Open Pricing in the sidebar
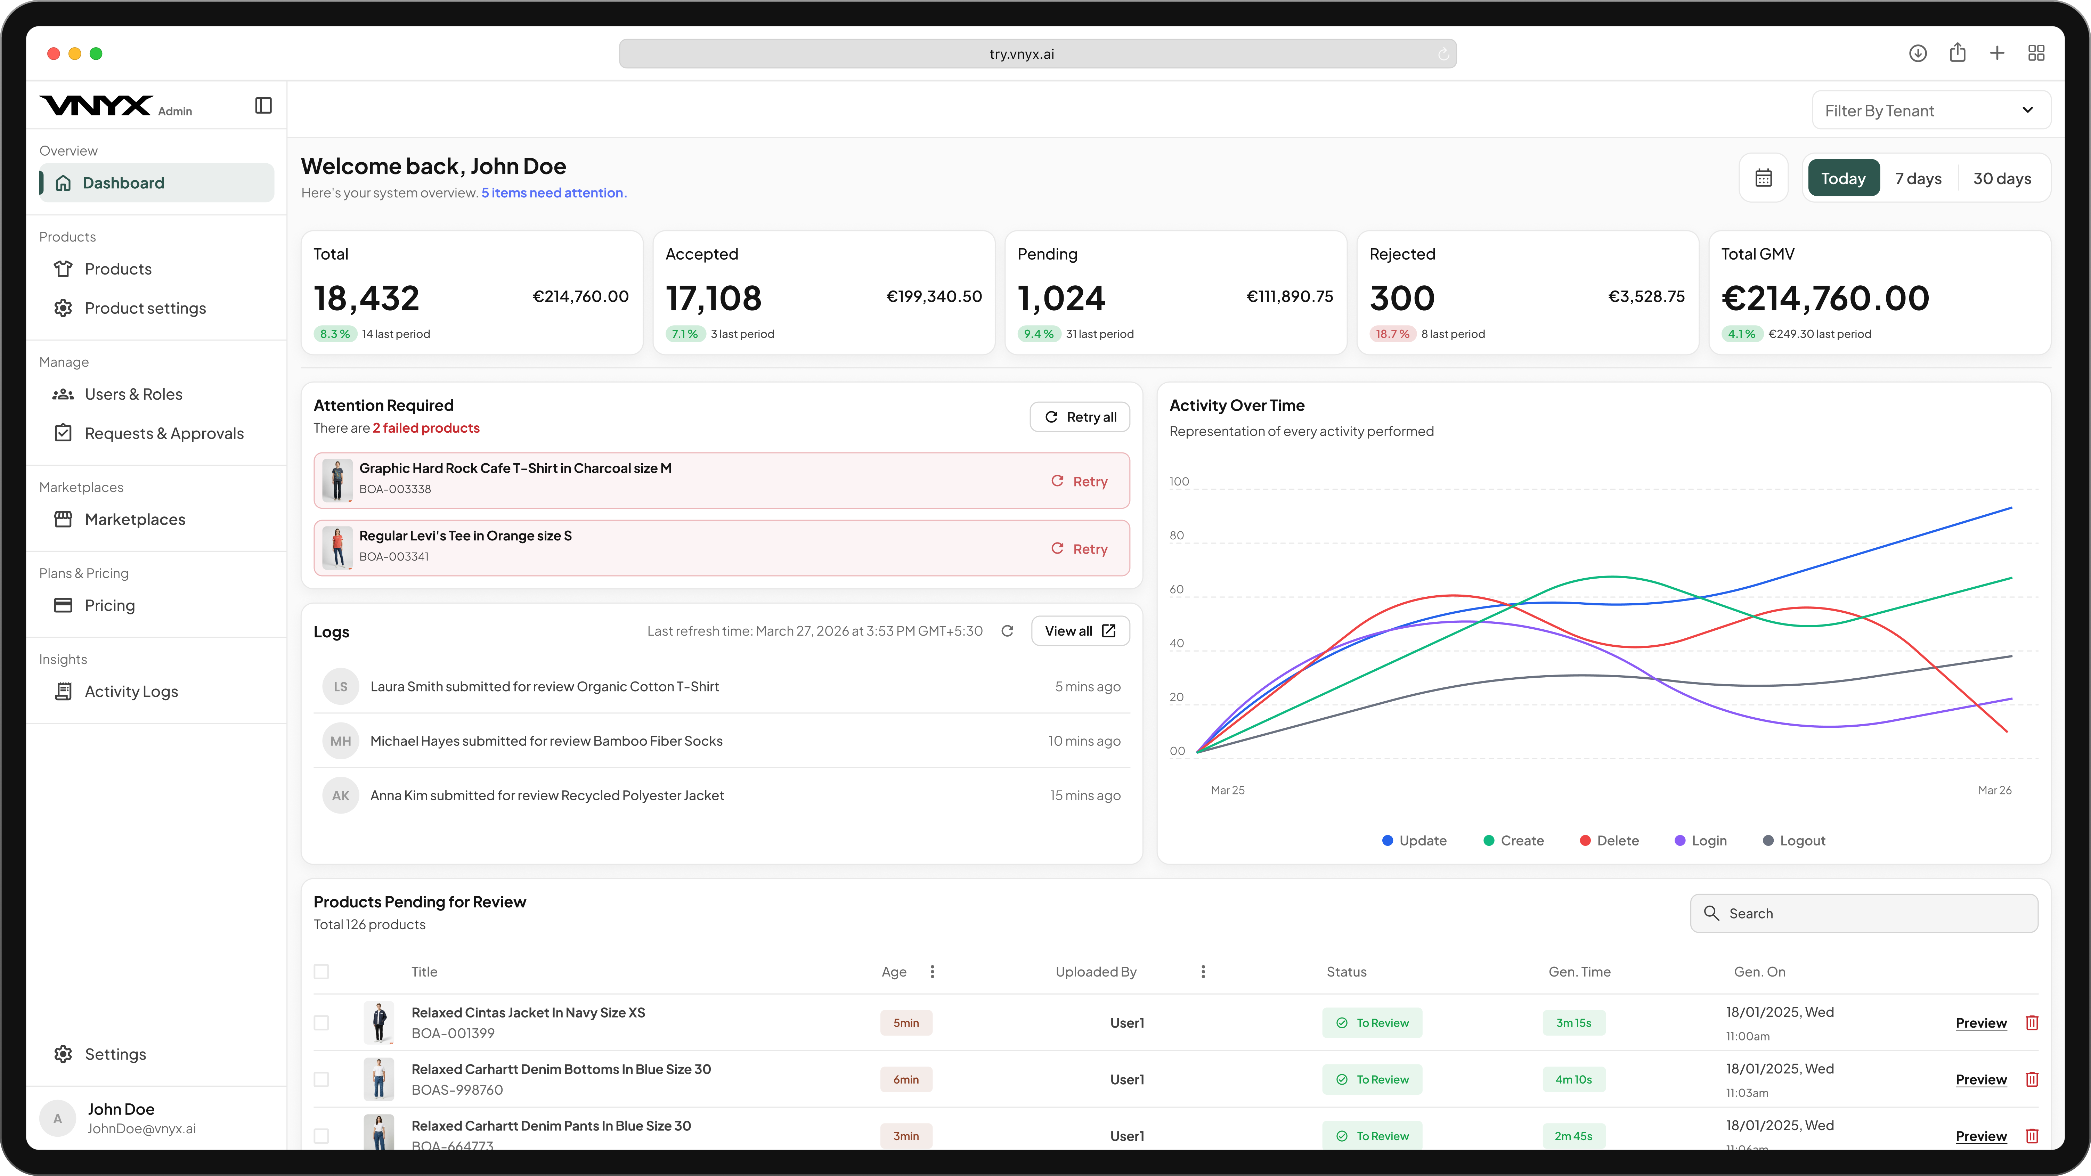Viewport: 2091px width, 1176px height. click(x=157, y=605)
